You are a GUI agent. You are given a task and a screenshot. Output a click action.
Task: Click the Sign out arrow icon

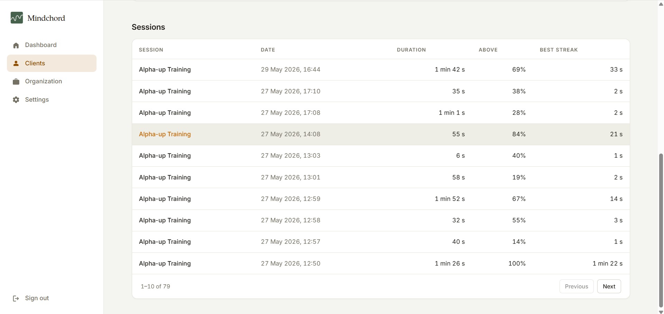[x=16, y=298]
